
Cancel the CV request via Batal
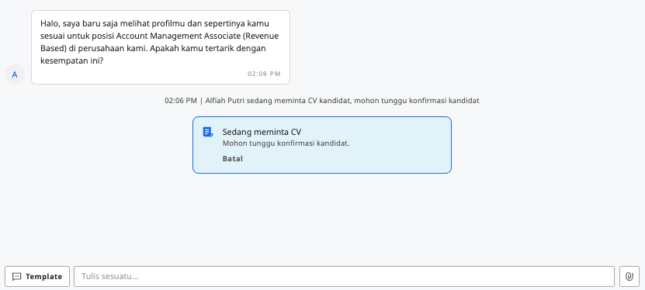(x=233, y=158)
